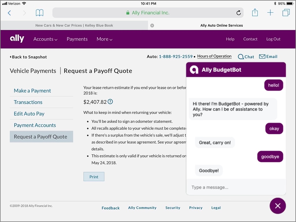
Task: Tap the Safari share icon
Action: tap(255, 12)
